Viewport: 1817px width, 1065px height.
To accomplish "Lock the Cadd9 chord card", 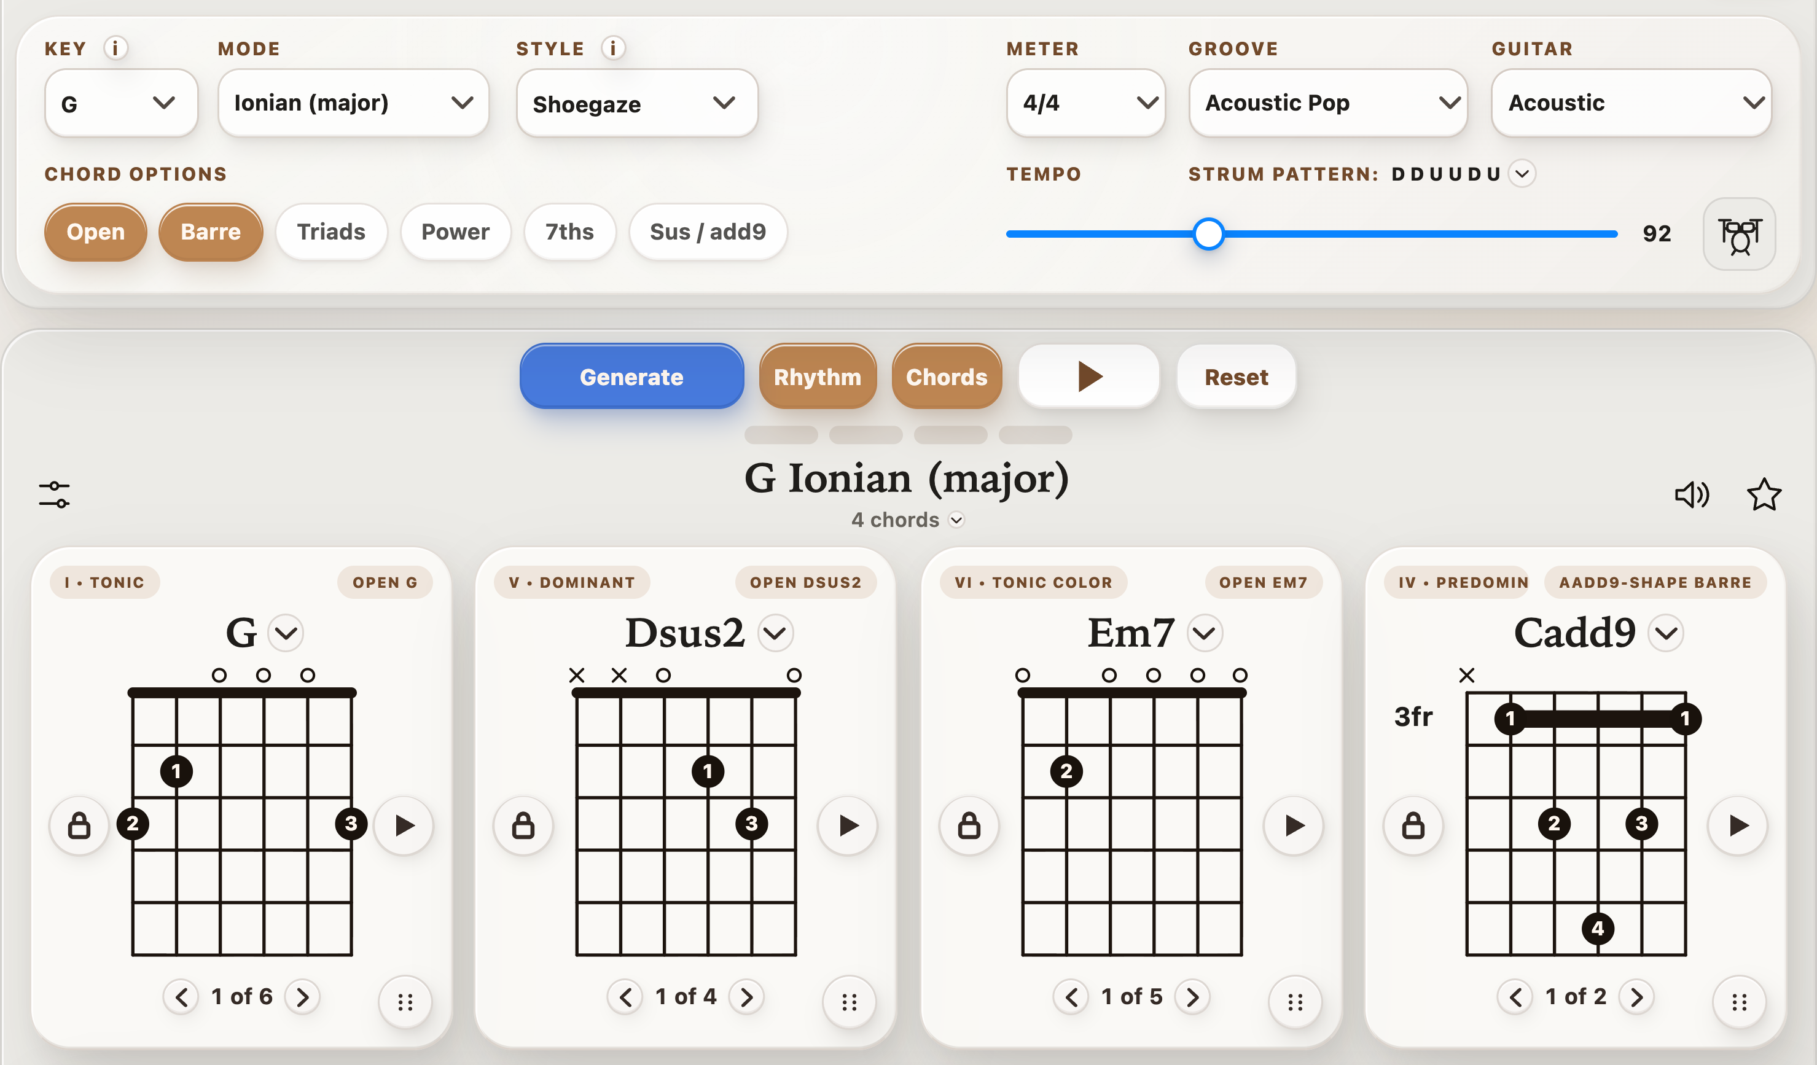I will (x=1413, y=825).
